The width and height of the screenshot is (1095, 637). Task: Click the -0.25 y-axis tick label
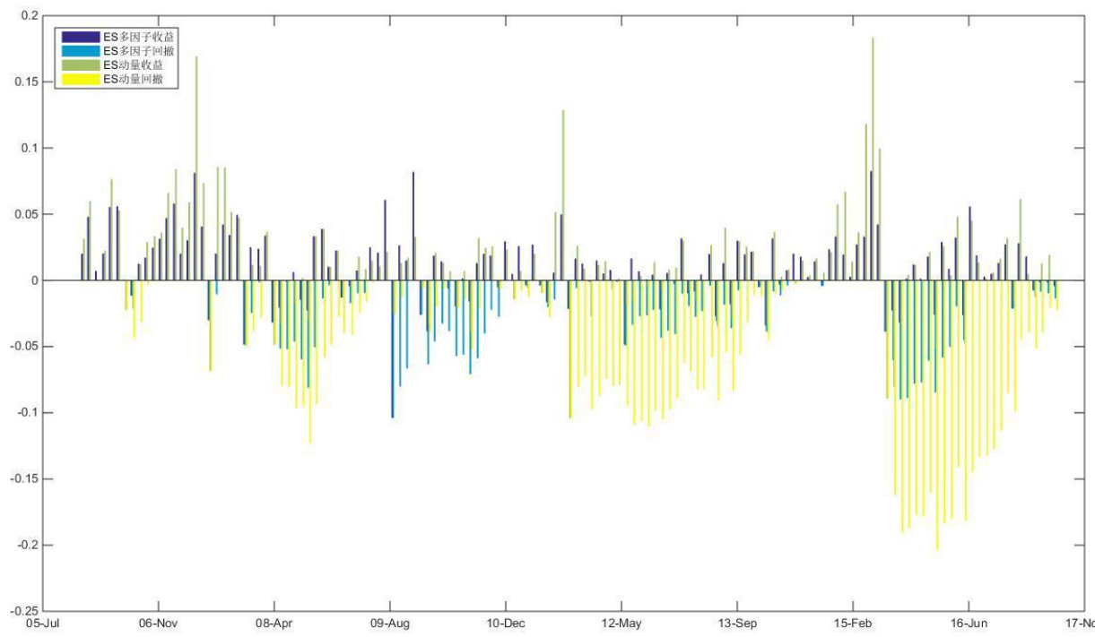24,611
